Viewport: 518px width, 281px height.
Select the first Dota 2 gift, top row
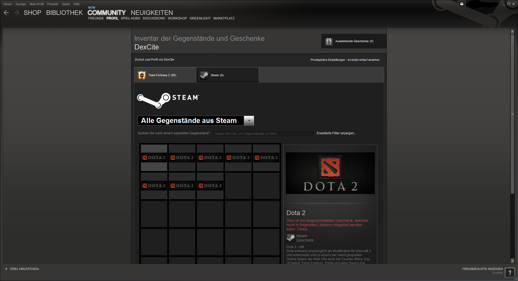pyautogui.click(x=154, y=158)
